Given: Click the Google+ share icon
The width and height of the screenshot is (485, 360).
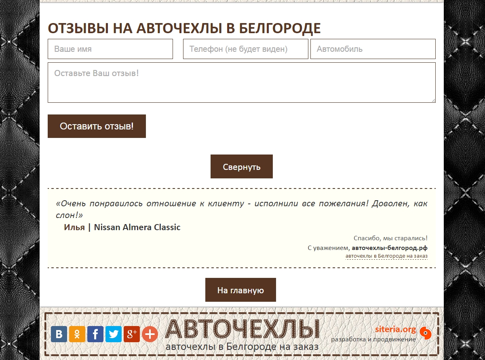Looking at the screenshot, I should point(132,334).
